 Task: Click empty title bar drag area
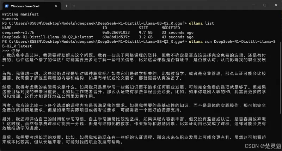click(x=159, y=6)
